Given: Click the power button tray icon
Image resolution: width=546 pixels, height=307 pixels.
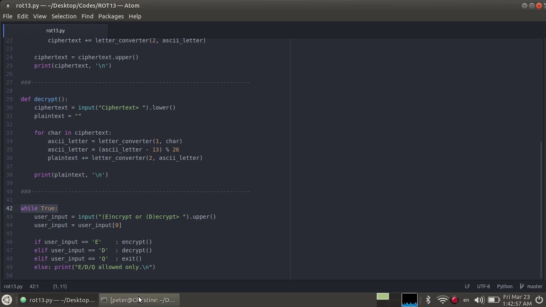Looking at the screenshot, I should [539, 300].
